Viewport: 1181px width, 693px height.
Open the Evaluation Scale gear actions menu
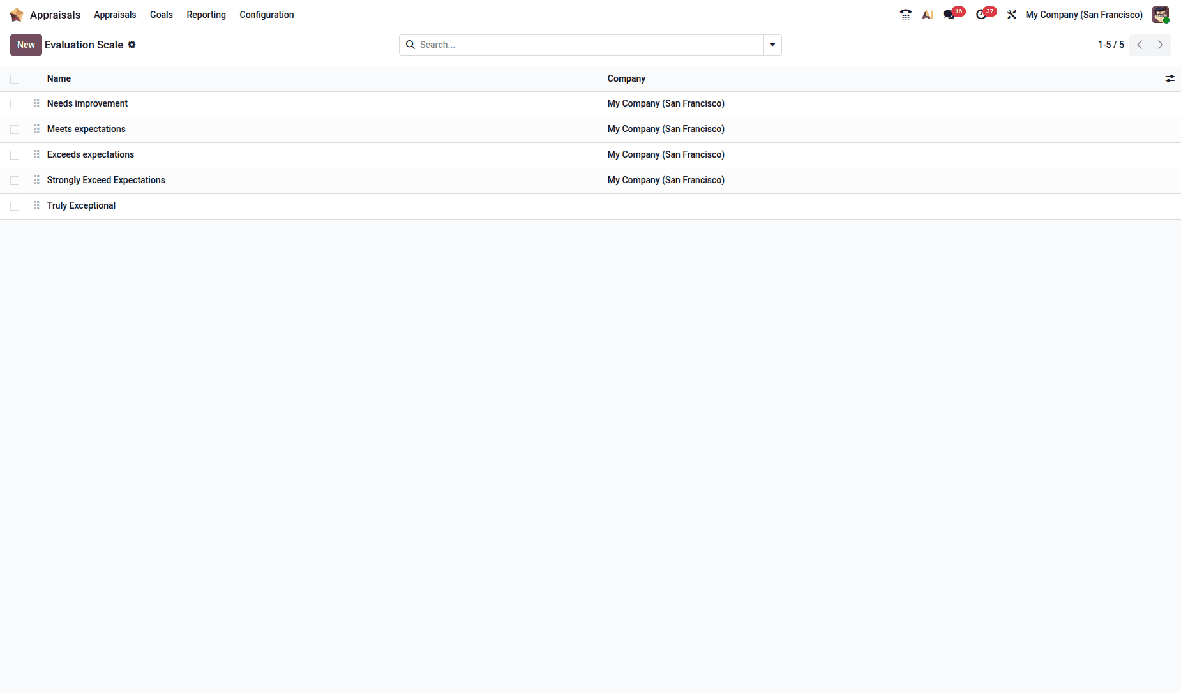[132, 45]
